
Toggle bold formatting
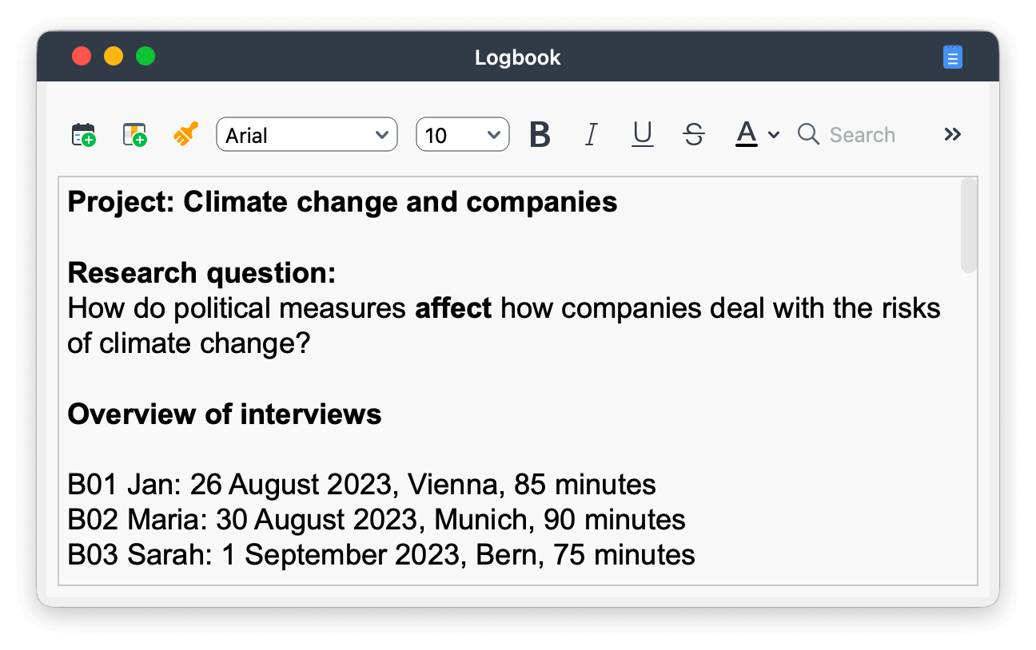[x=540, y=135]
